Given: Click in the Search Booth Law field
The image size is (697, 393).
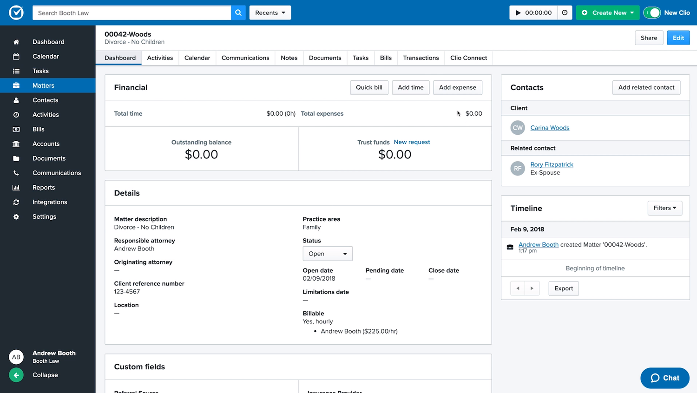Looking at the screenshot, I should coord(132,13).
